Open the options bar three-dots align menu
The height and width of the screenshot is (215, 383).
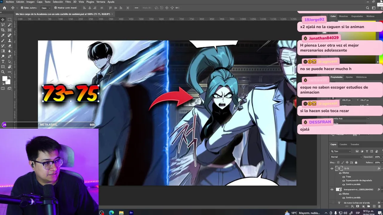136,8
